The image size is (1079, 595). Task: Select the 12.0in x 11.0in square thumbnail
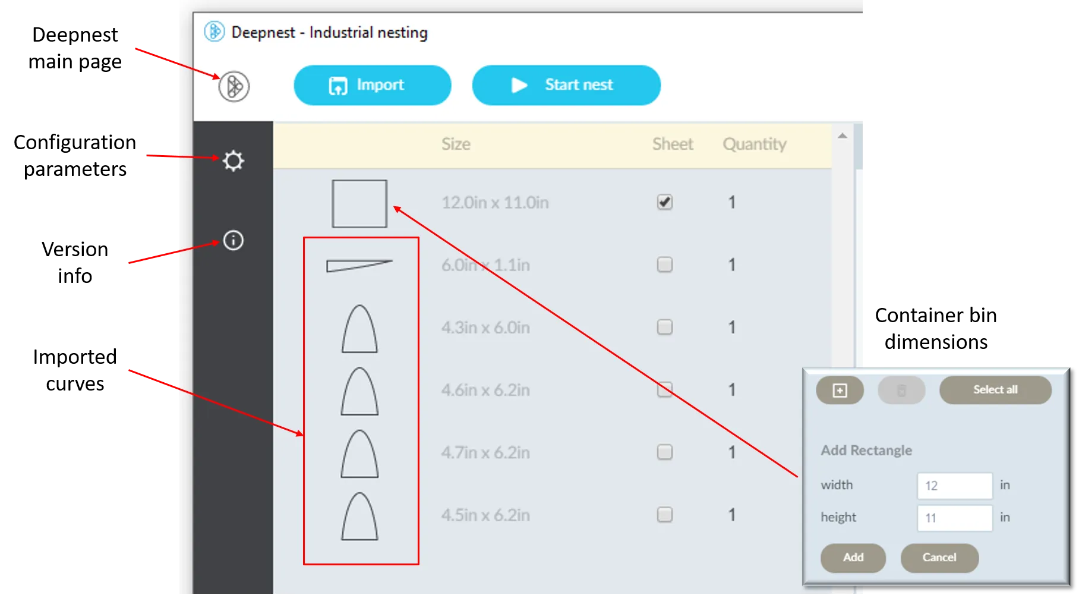(359, 204)
